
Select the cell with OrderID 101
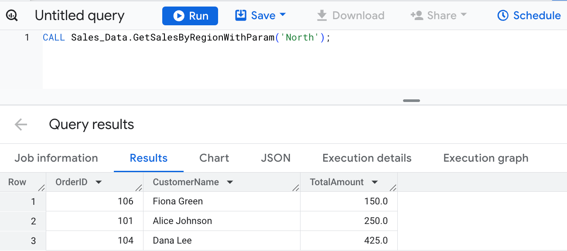95,221
